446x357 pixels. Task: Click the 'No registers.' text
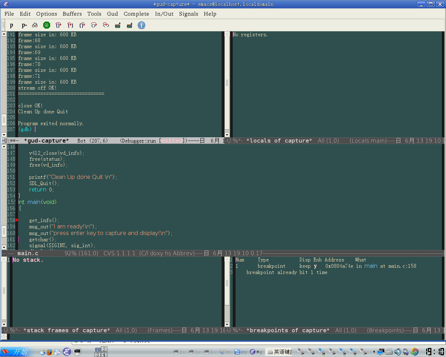pyautogui.click(x=250, y=35)
